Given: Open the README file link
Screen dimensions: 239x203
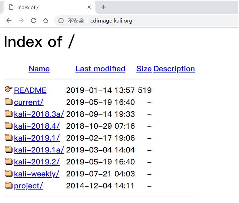Looking at the screenshot, I should click(30, 90).
